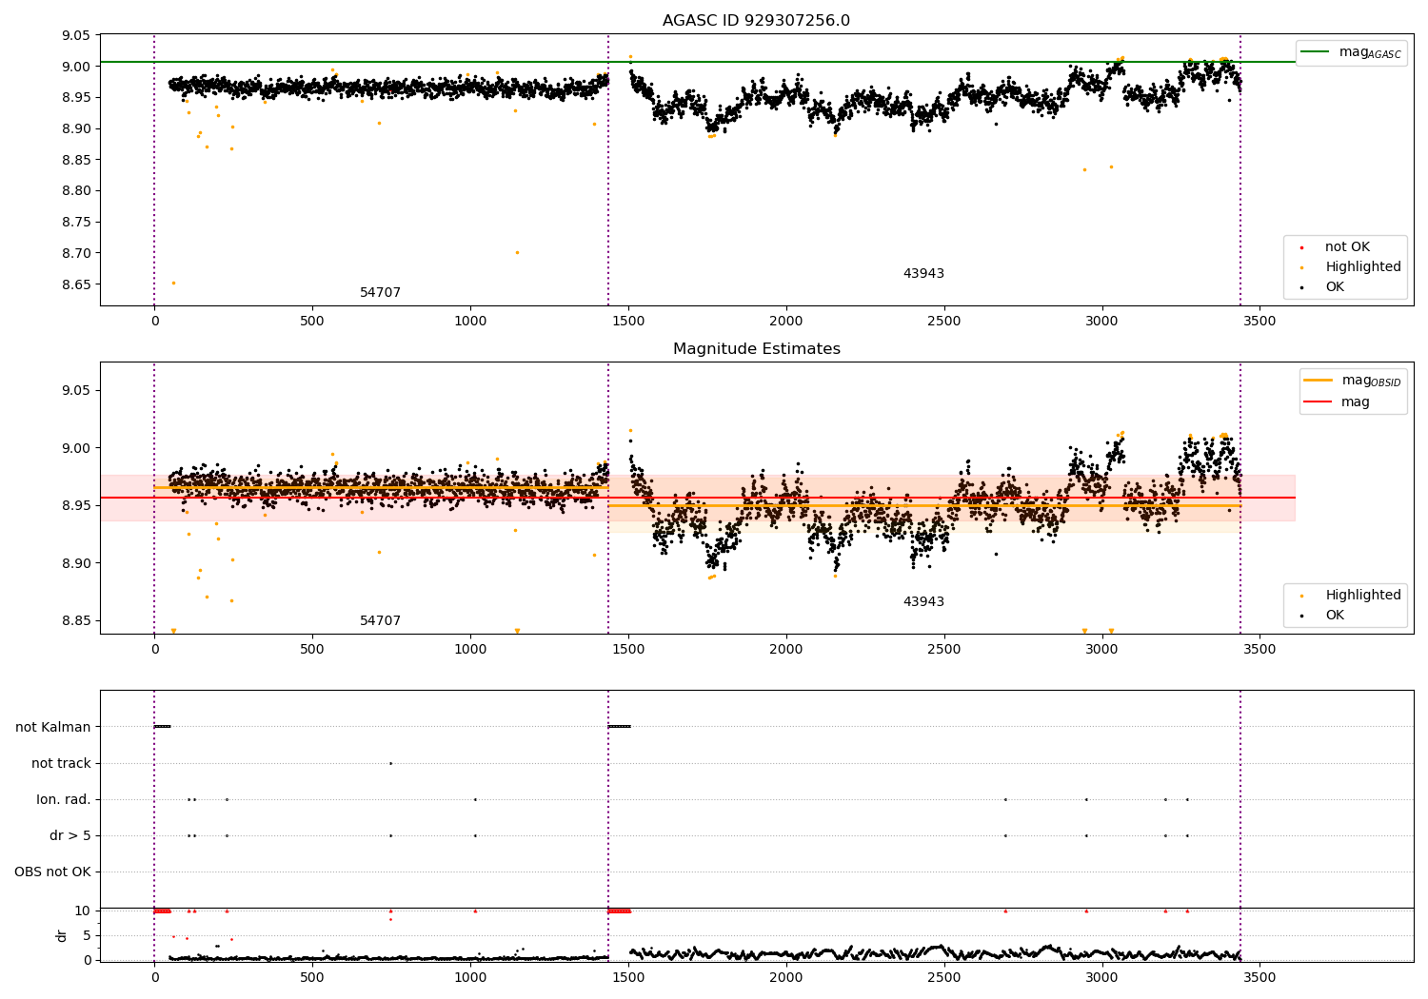Click the 'Magnitude Estimates' subplot title
Viewport: 1428px width, 999px height.
[756, 349]
